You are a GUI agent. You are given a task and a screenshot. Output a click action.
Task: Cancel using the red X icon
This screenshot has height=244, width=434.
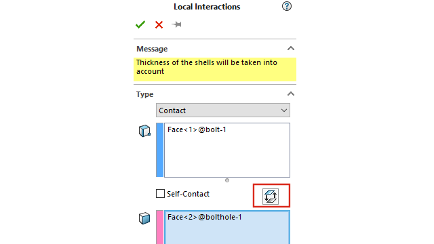(159, 25)
